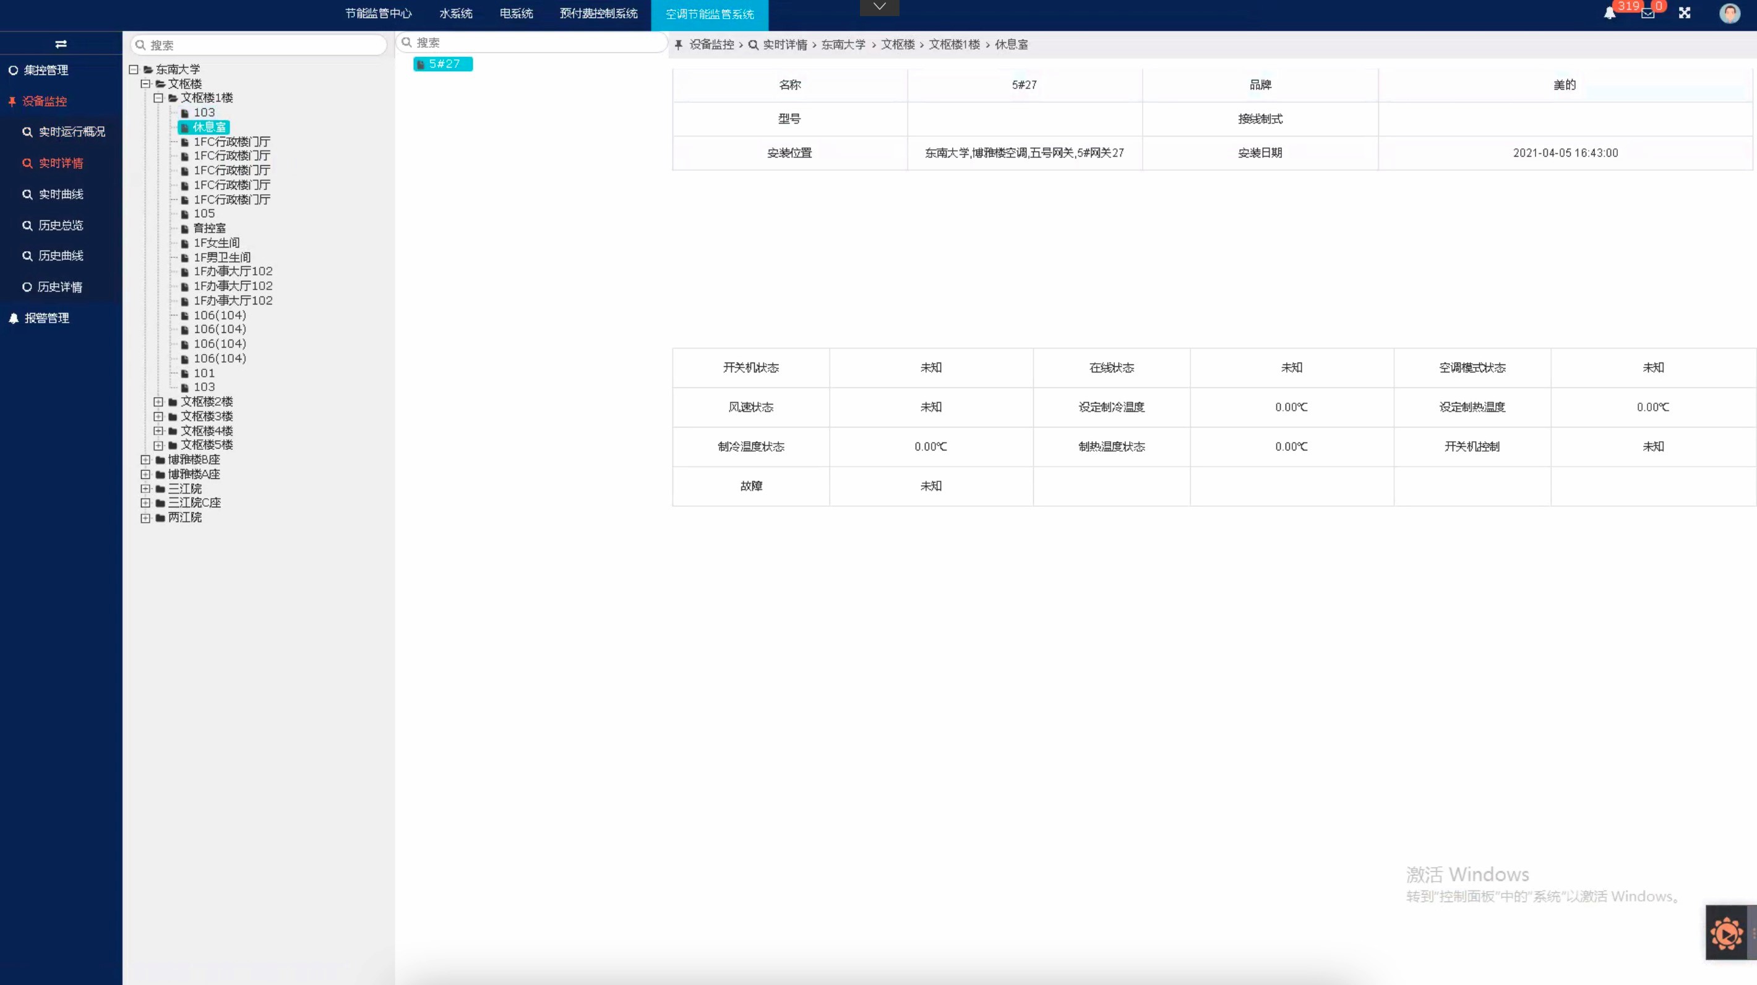1757x985 pixels.
Task: Collapse the 文枢楼1楼 tree node
Action: (x=158, y=98)
